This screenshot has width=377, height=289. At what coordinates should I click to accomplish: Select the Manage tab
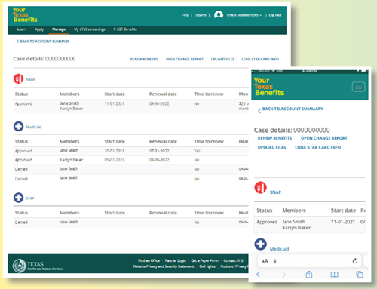click(x=59, y=29)
